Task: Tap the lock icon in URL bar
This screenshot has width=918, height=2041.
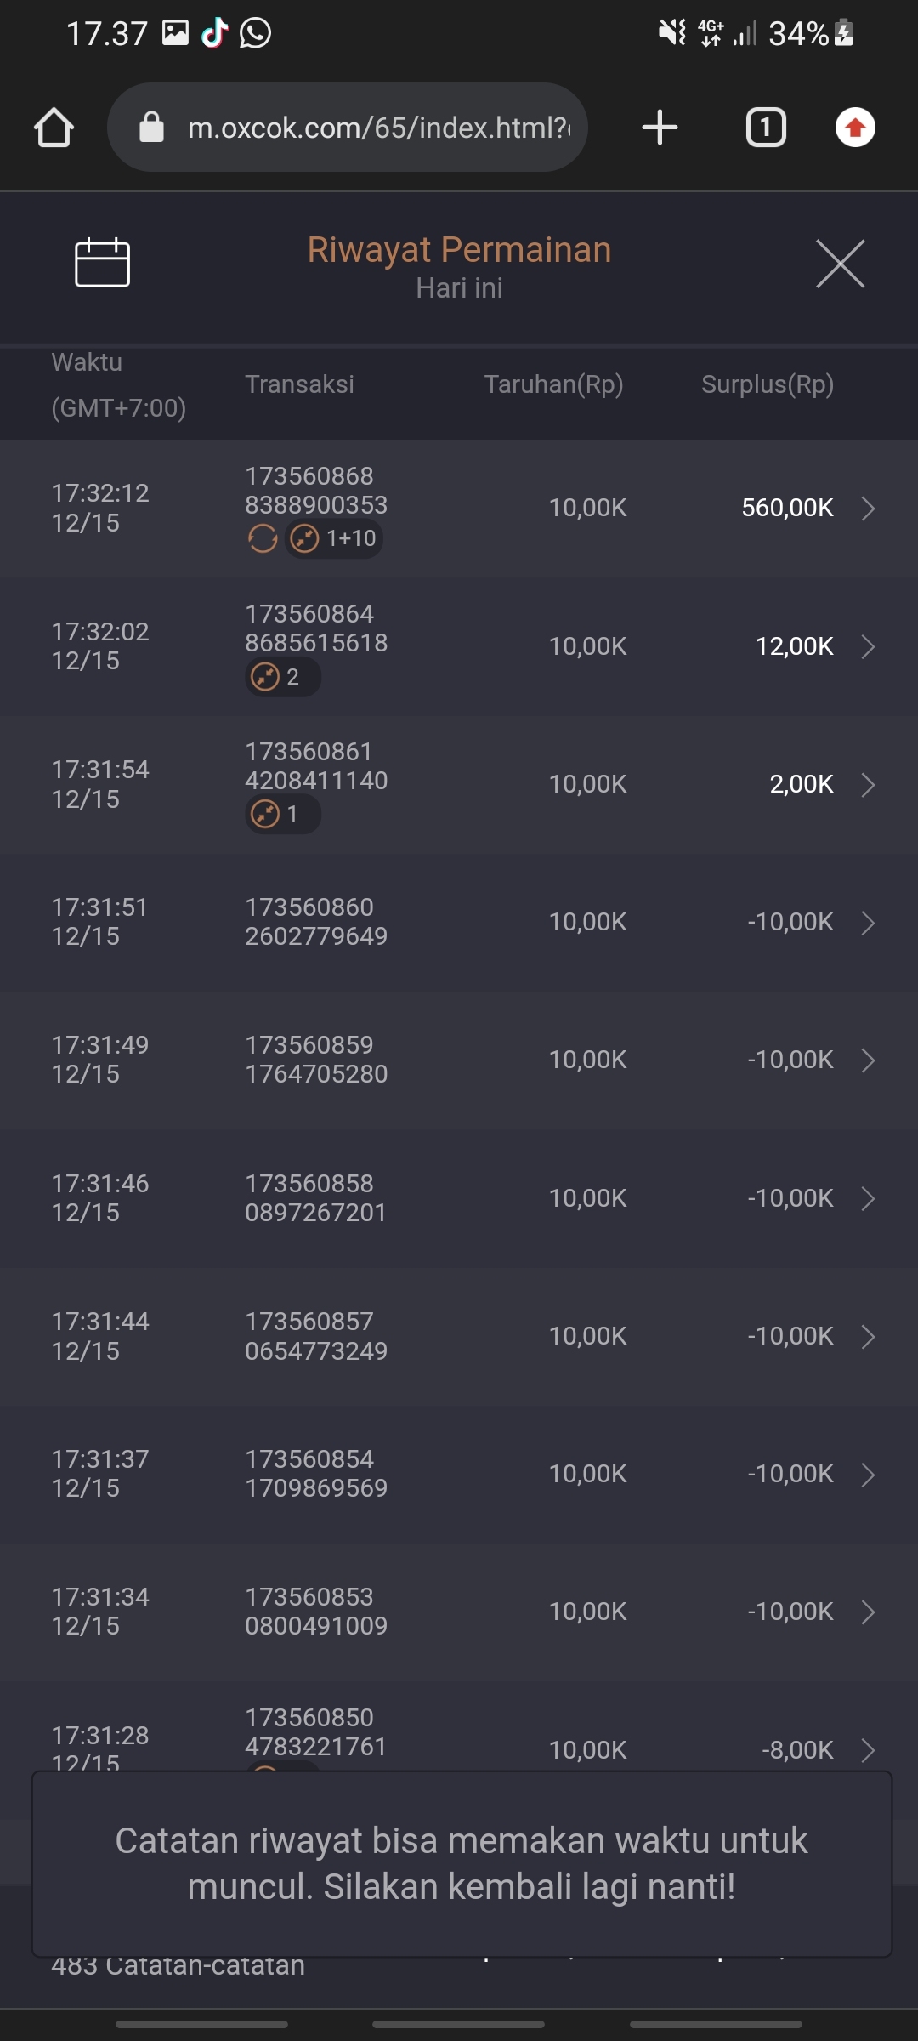Action: click(x=151, y=128)
